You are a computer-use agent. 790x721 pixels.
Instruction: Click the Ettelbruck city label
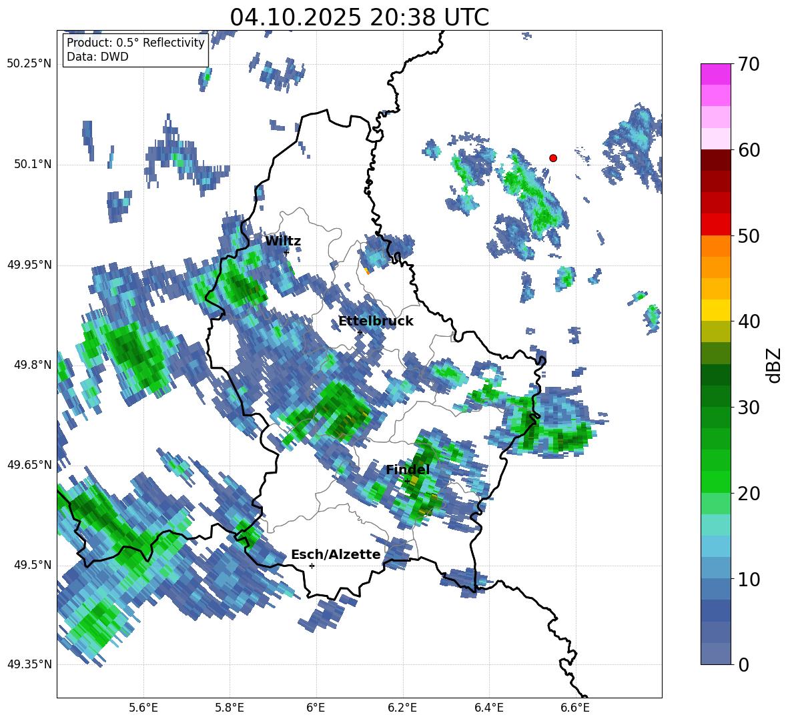click(x=376, y=321)
